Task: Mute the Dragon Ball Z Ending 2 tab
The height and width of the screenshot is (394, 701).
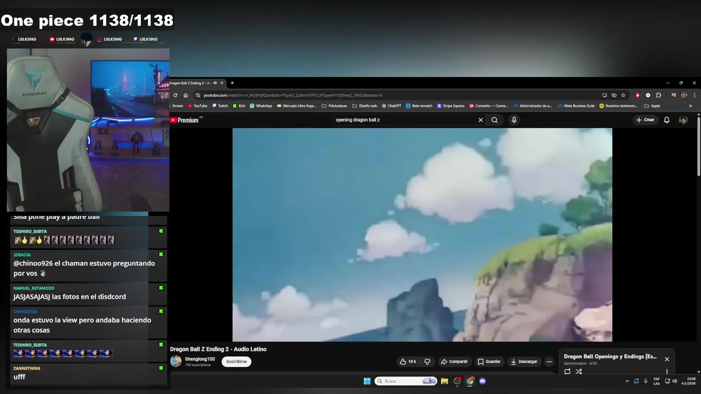Action: click(x=215, y=83)
